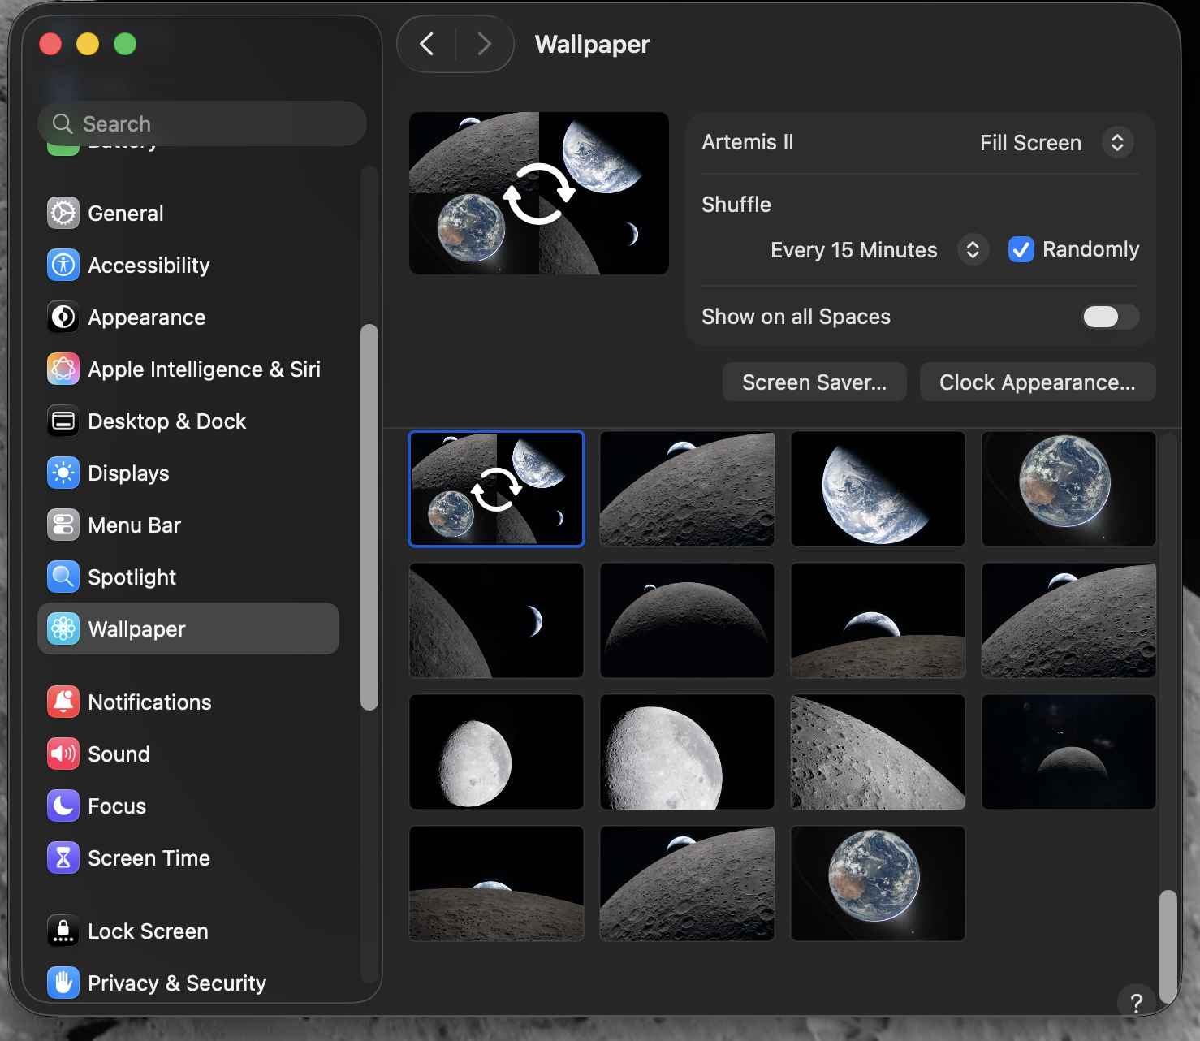Open the Desktop & Dock settings icon
1200x1041 pixels.
click(x=63, y=421)
